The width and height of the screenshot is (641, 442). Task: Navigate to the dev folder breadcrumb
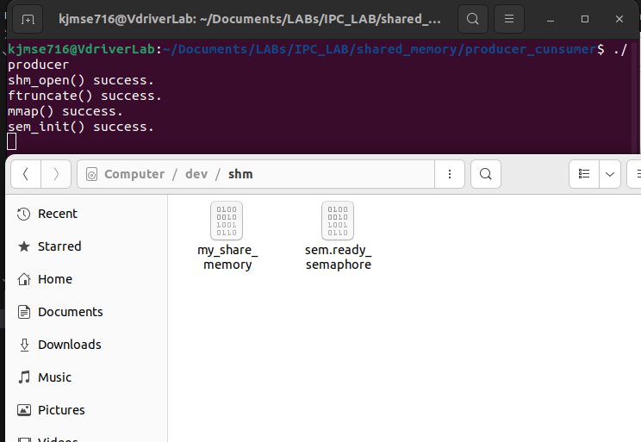click(196, 174)
